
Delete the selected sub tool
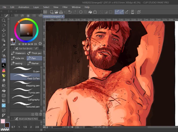point(41,114)
